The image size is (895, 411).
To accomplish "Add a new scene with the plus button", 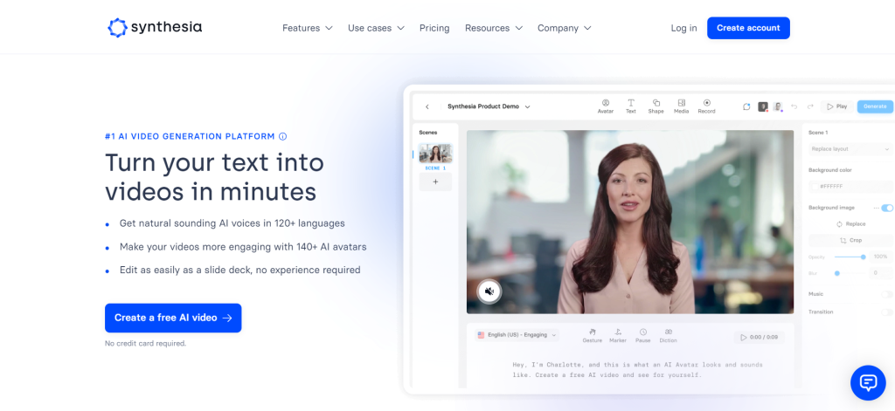I will [435, 182].
